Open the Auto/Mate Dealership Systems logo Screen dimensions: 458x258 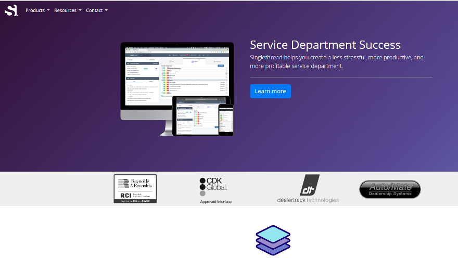click(390, 189)
